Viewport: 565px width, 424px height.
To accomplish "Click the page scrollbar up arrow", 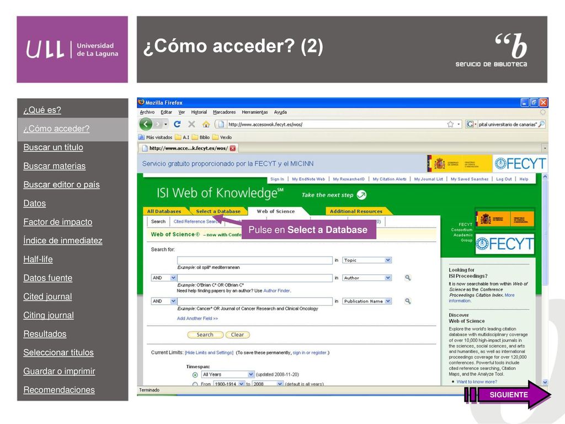I will [x=545, y=176].
